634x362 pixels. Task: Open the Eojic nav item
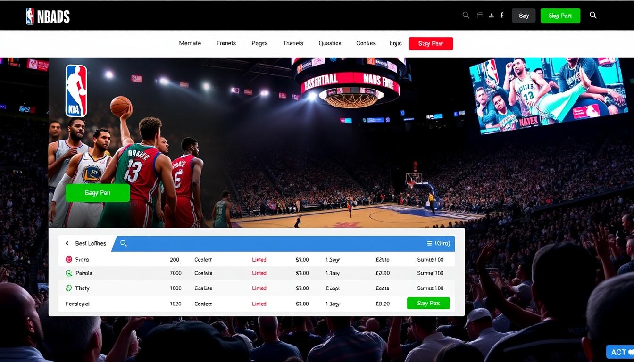396,43
